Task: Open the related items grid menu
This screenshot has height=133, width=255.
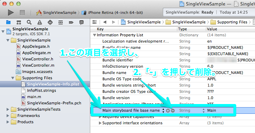Action: [94, 22]
